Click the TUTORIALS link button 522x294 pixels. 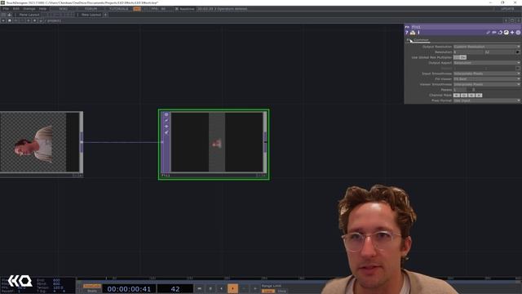[x=119, y=9]
